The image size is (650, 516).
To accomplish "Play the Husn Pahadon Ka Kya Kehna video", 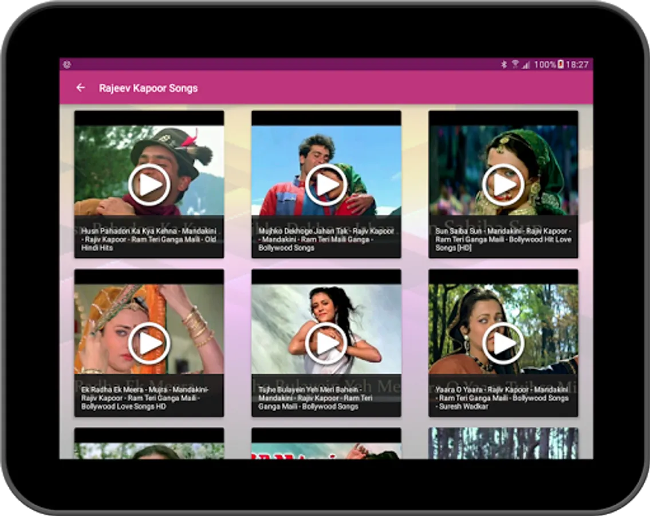I will [x=149, y=185].
